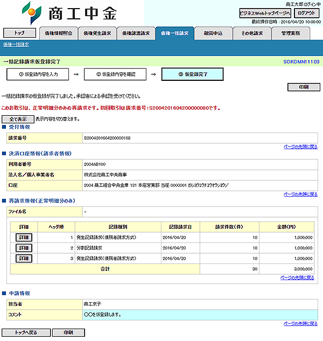323x341 pixels.
Task: Switch to 債権譲渡請求 tab
Action: click(x=136, y=33)
